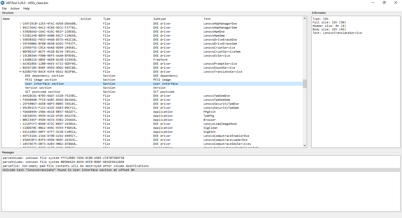Select the 15C80344-F980-4BF5 file row
This screenshot has width=402, height=218.
point(152,56)
